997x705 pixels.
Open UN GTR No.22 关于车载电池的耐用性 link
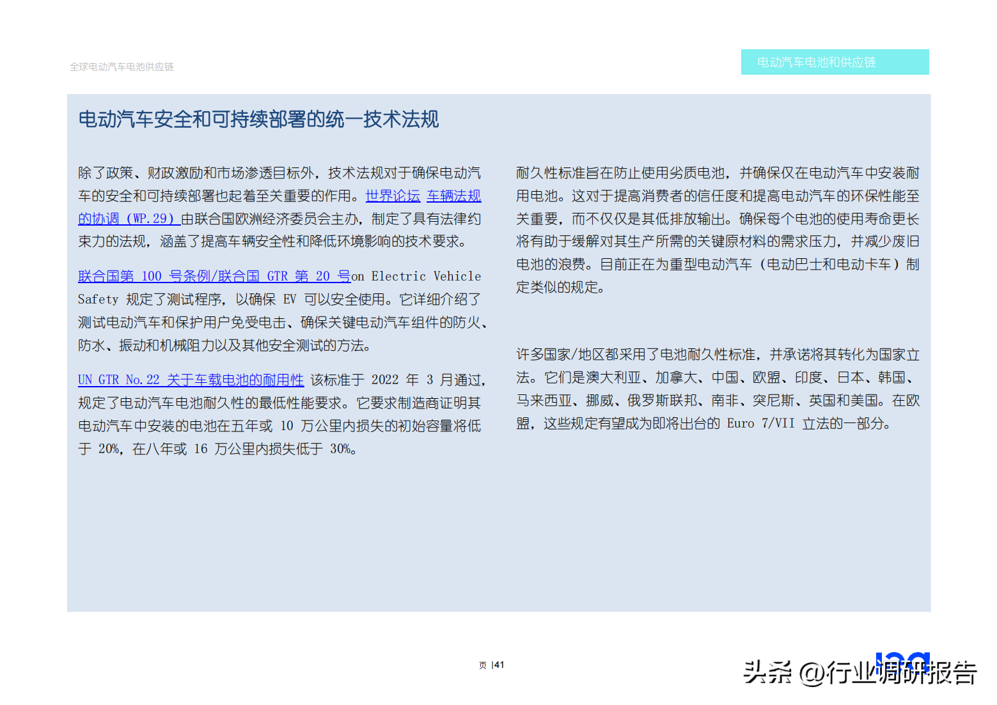(x=191, y=380)
